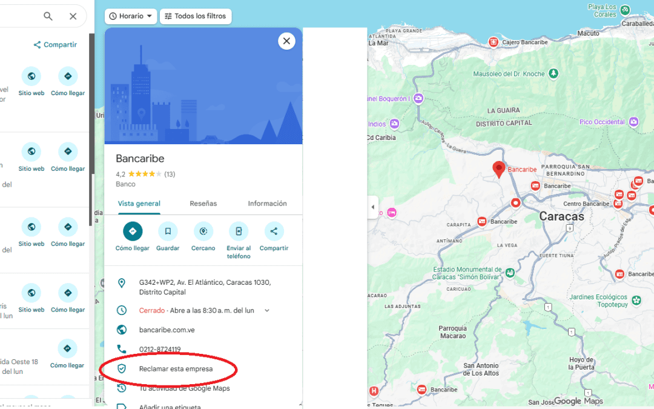The width and height of the screenshot is (654, 409).
Task: Open the Cómo llegar directions icon
Action: [132, 231]
